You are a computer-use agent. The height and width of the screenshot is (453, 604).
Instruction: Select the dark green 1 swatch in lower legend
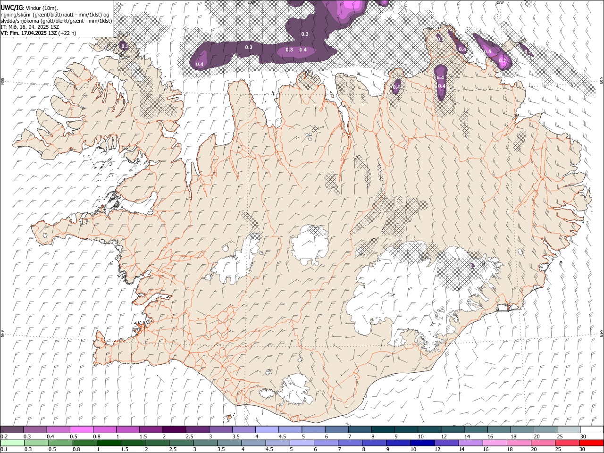click(109, 443)
